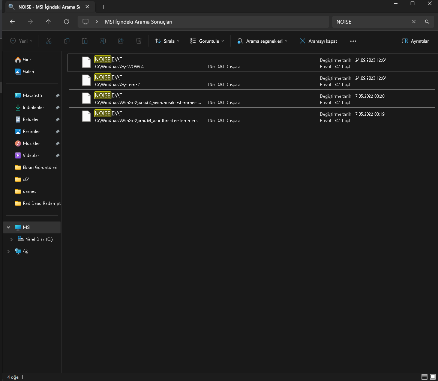
Task: Switch to large thumbnails view icon
Action: tap(432, 377)
